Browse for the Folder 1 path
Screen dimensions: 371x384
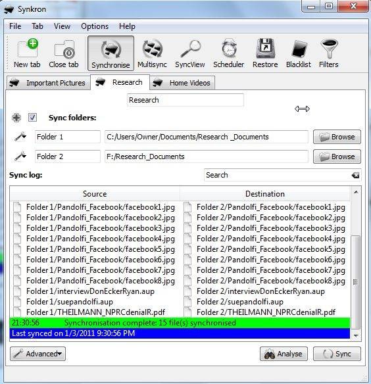point(337,137)
